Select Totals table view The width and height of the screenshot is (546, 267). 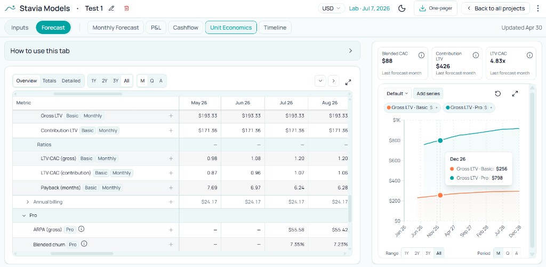[50, 81]
